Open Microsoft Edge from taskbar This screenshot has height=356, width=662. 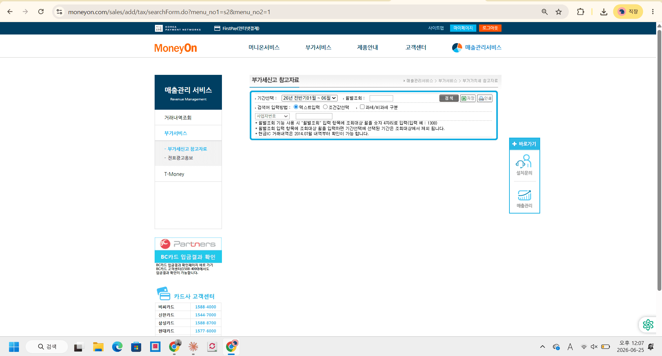(x=117, y=347)
